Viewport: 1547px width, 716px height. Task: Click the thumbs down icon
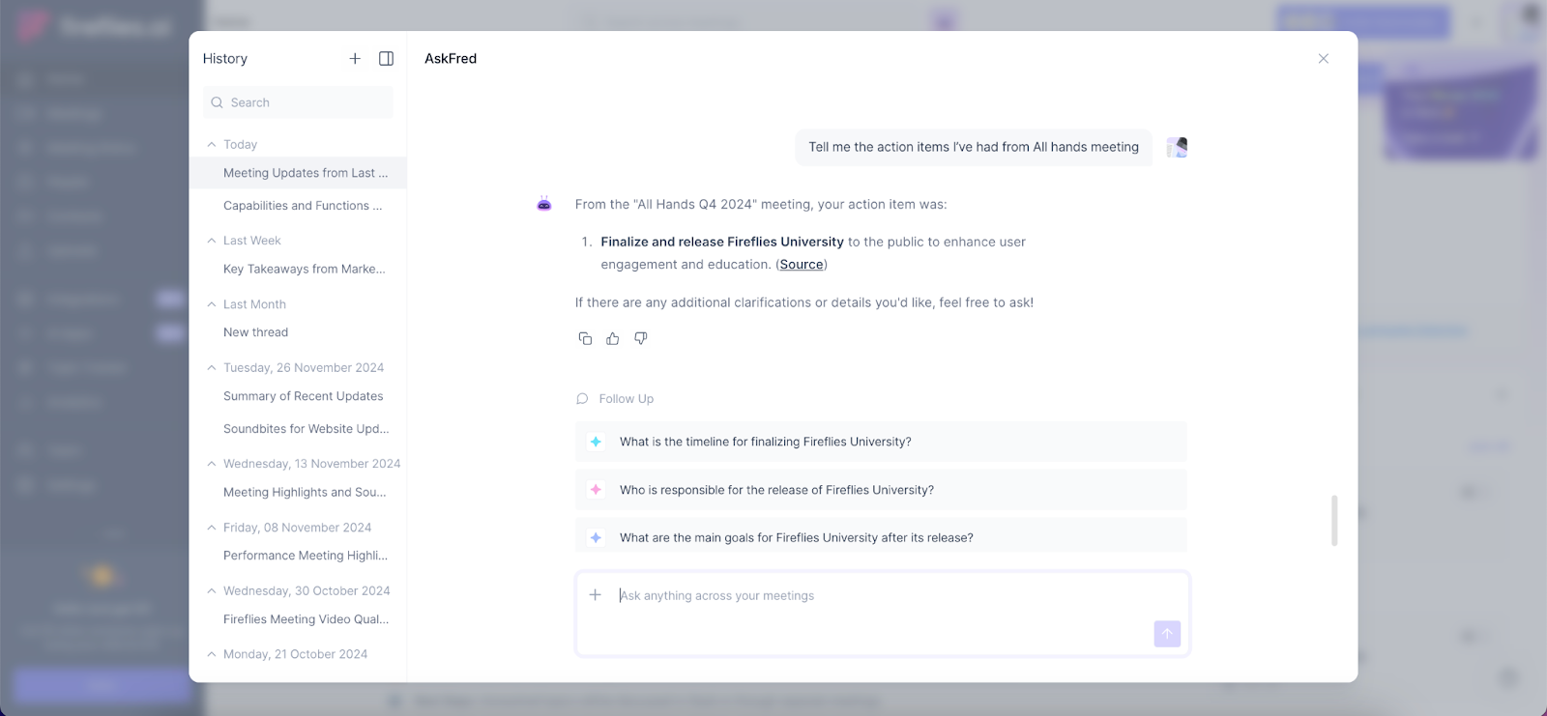tap(640, 338)
